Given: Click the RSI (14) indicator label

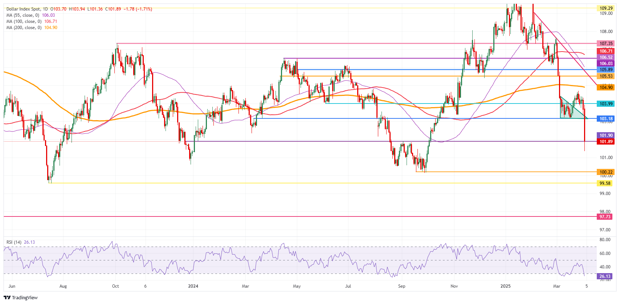Looking at the screenshot, I should [14, 242].
